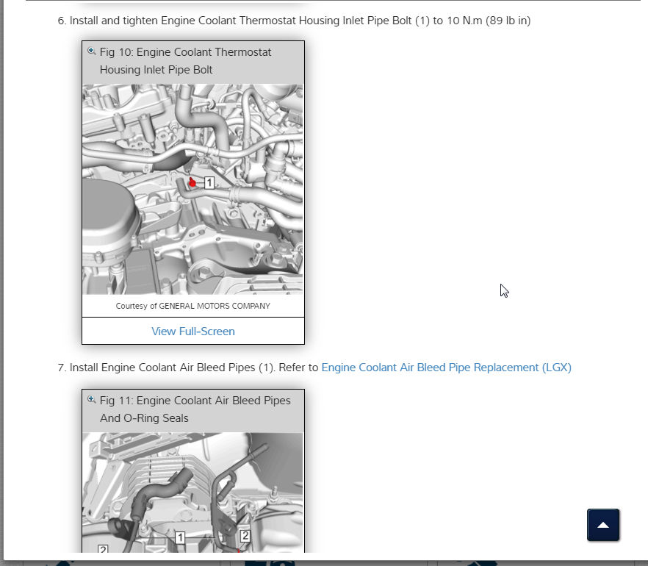
Task: Open Engine Coolant Air Bleed Pipe Replacement (LGX) link
Action: point(447,368)
